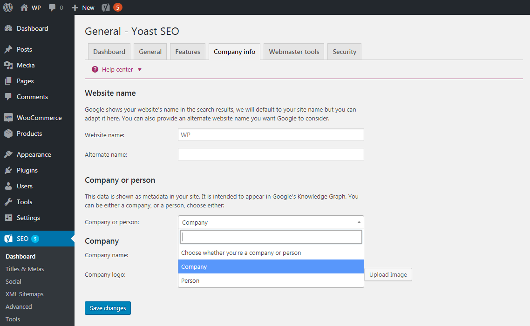
Task: Open the SEO Dashboard submenu item
Action: pos(20,257)
